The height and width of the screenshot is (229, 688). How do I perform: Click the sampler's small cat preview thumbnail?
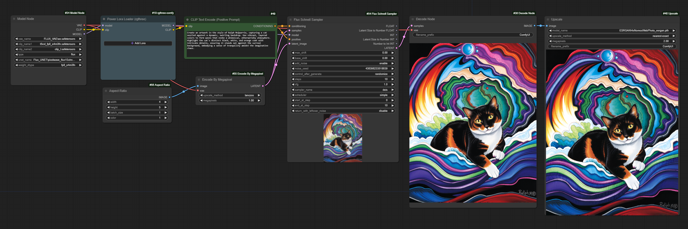(x=343, y=138)
